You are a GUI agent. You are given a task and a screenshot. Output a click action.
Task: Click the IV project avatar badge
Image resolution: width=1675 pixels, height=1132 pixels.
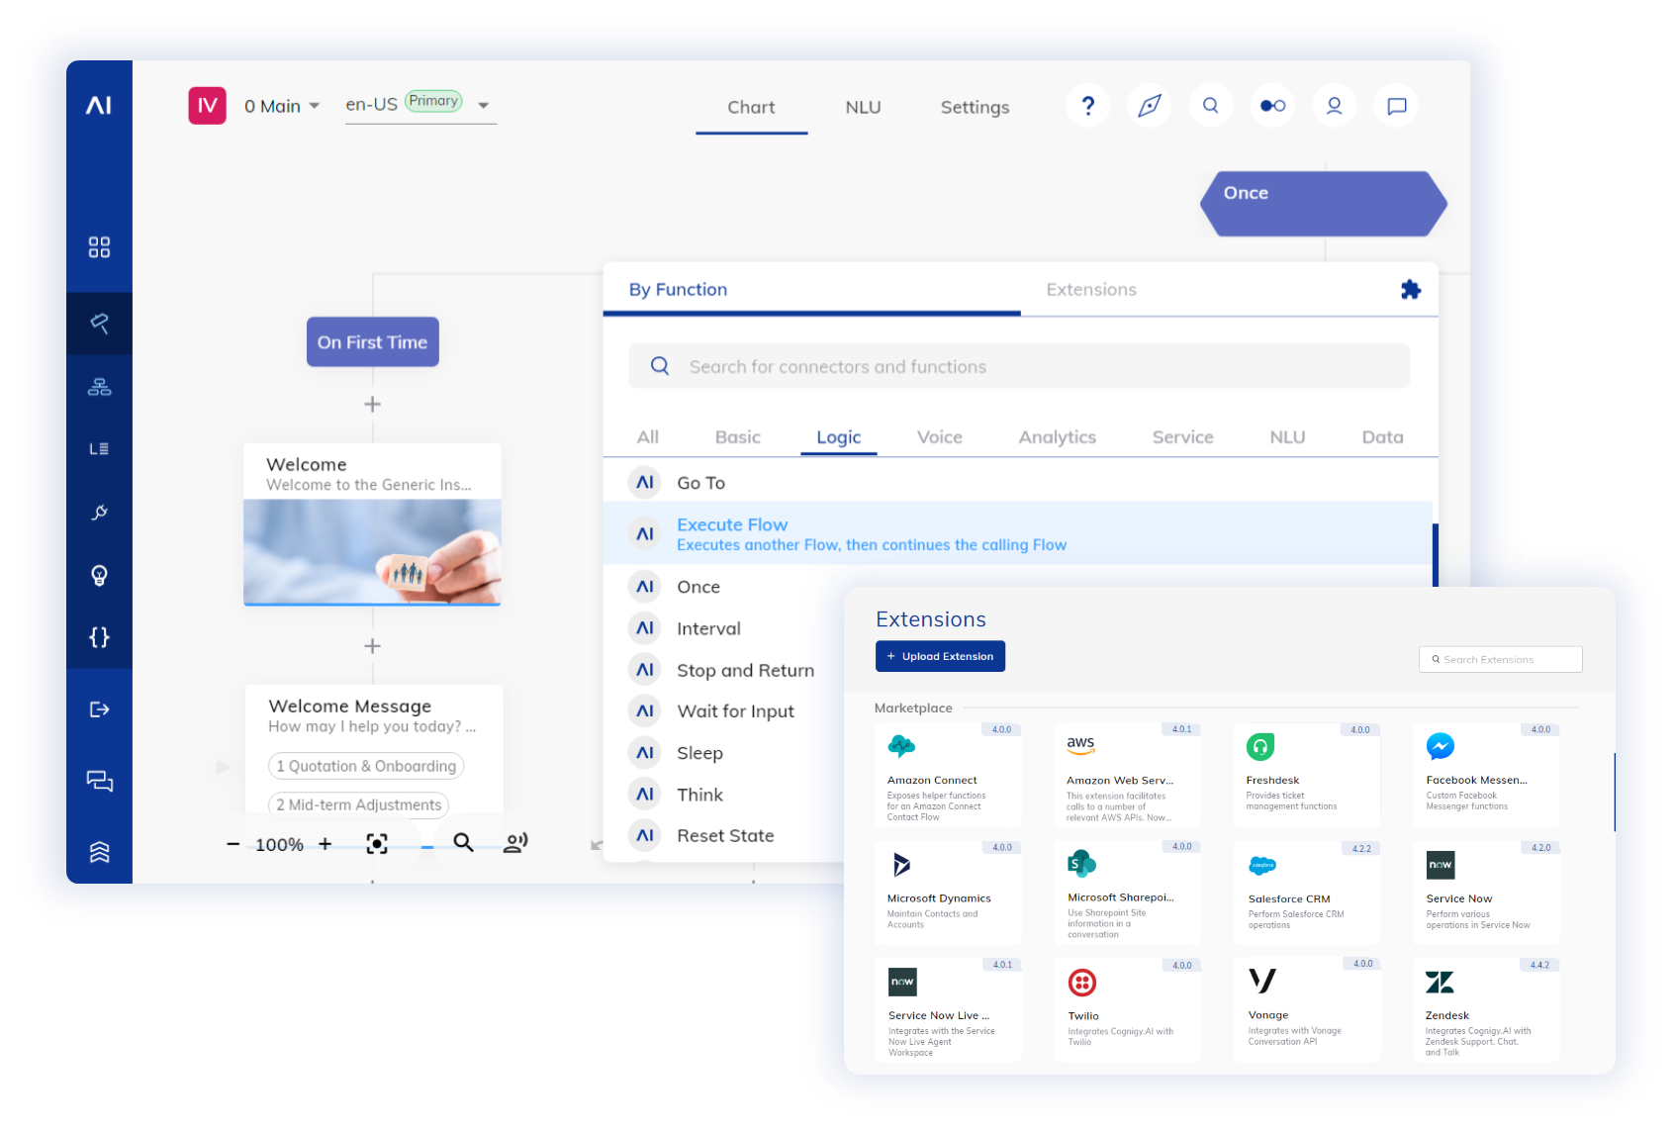pyautogui.click(x=207, y=106)
